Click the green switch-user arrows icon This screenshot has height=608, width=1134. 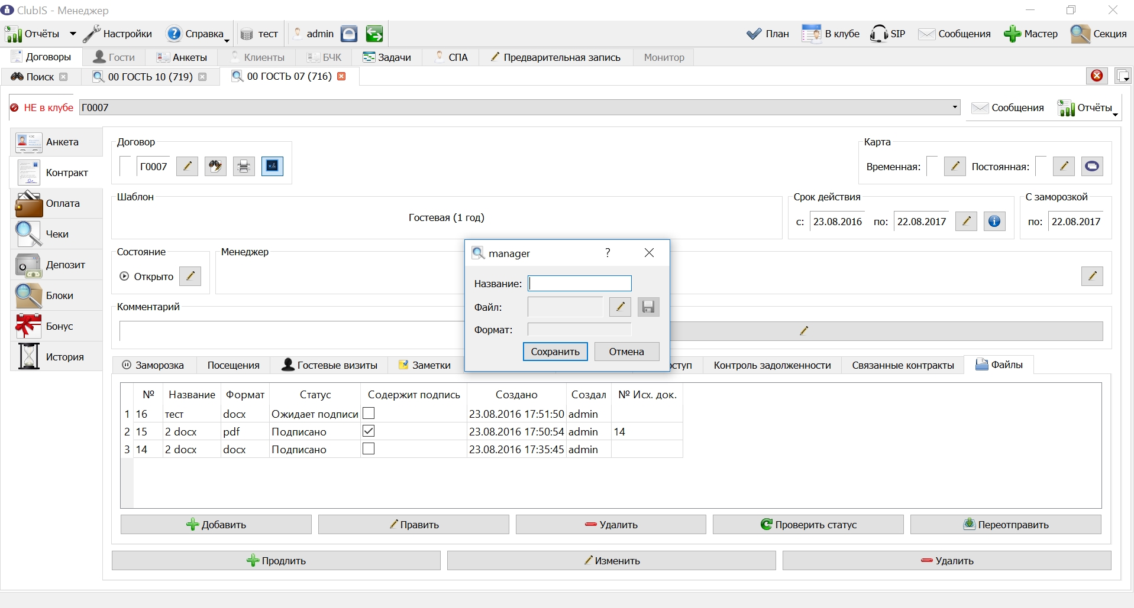click(374, 34)
